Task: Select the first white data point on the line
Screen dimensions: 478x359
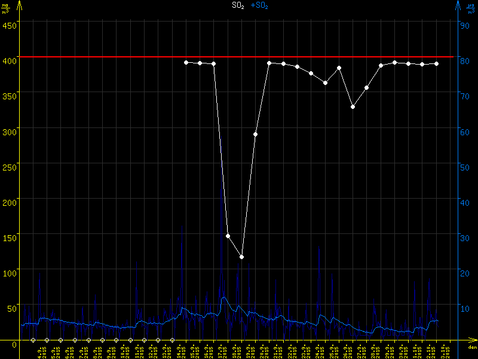Action: point(186,62)
